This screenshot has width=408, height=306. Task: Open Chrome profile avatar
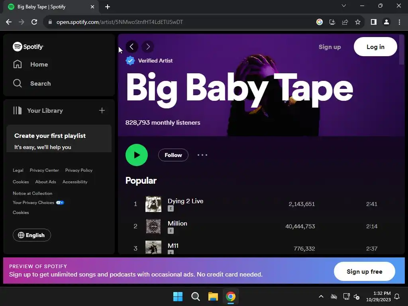click(x=386, y=22)
